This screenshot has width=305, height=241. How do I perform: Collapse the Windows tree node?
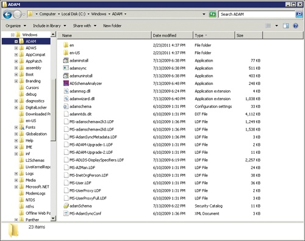[13, 35]
